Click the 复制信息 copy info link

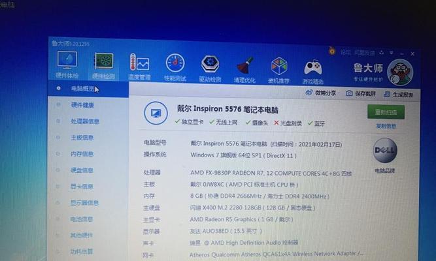[386, 127]
